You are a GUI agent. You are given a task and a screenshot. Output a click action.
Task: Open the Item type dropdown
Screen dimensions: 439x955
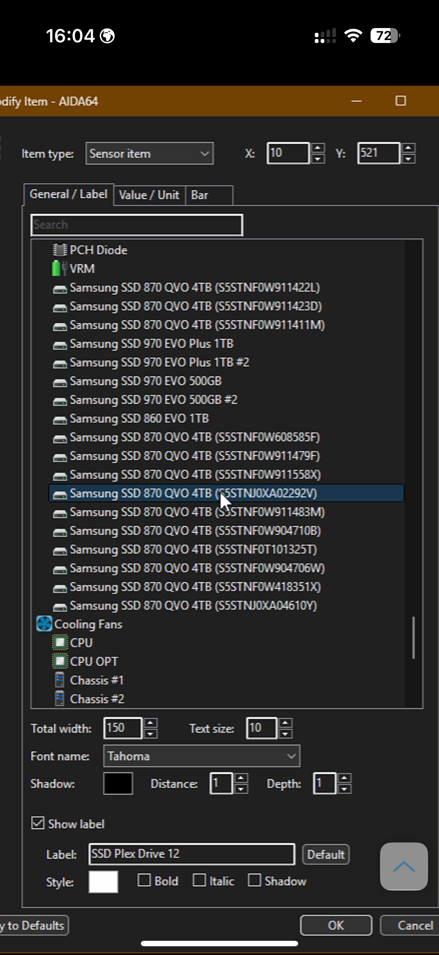tap(149, 153)
